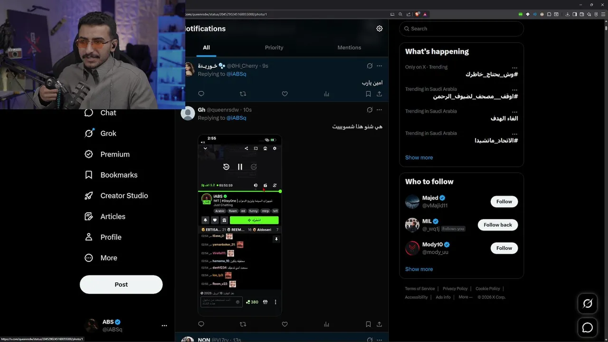
Task: Open the floating Grok button
Action: click(588, 304)
